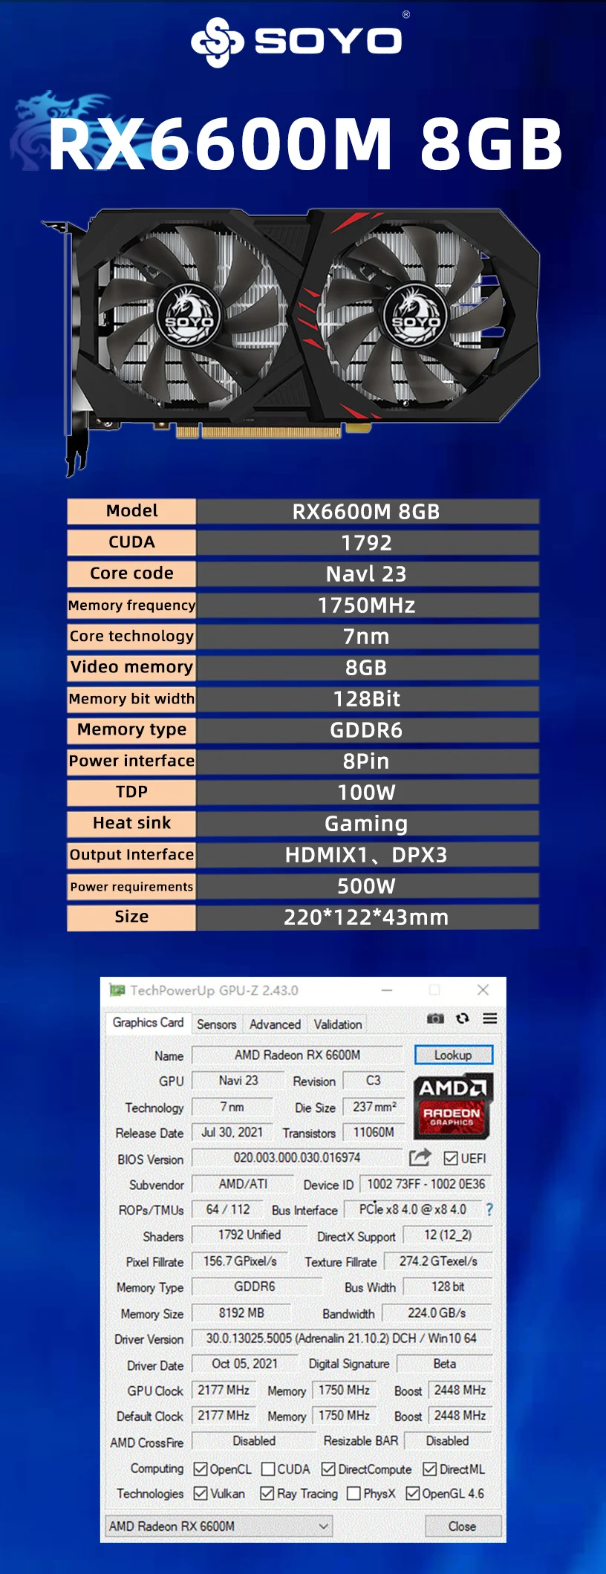This screenshot has width=606, height=1574.
Task: Click the Release Date Jul 30, 2021
Action: (x=232, y=1132)
